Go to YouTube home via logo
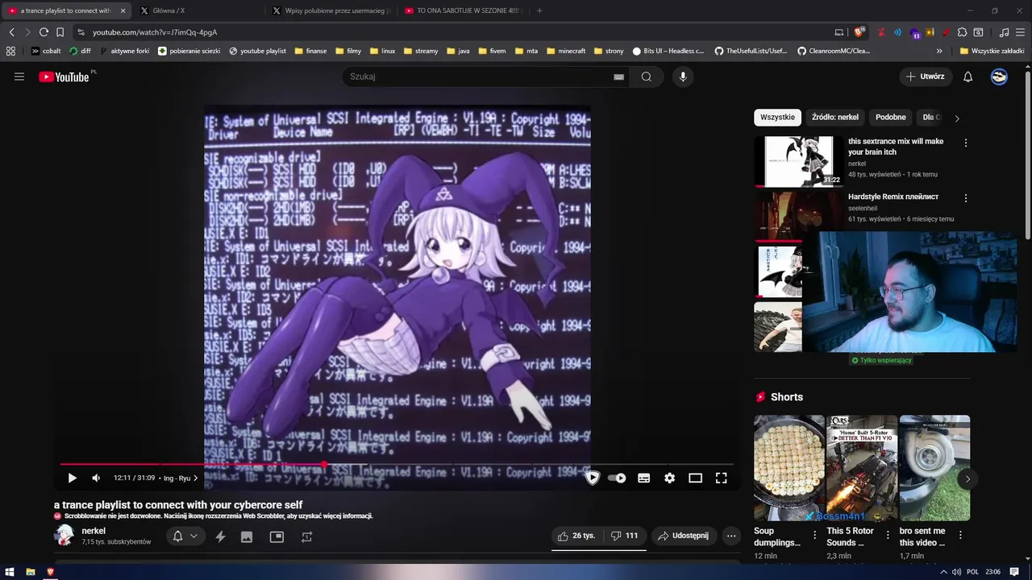 [x=64, y=77]
